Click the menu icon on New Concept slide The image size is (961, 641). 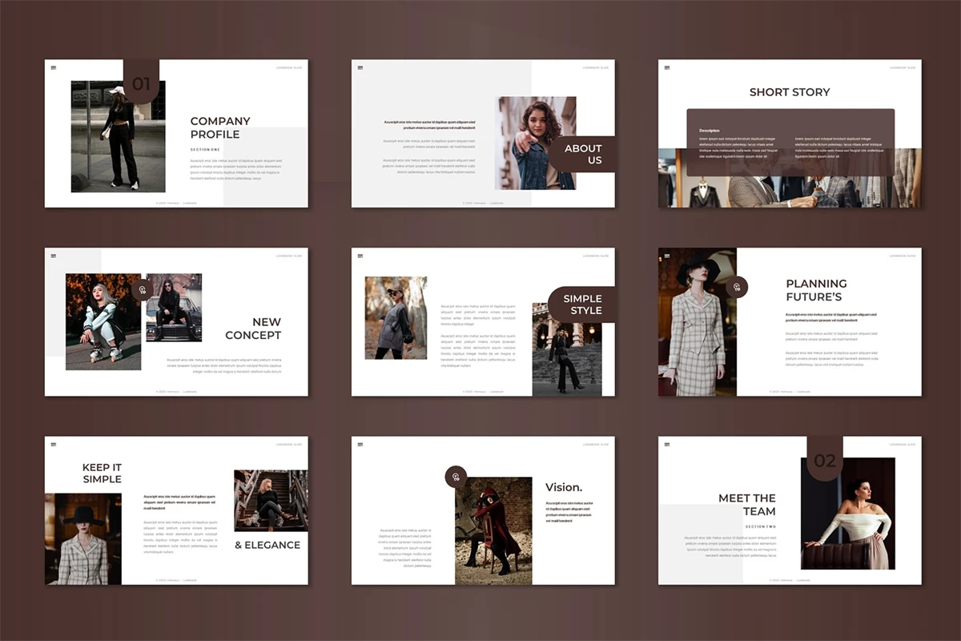[x=54, y=256]
